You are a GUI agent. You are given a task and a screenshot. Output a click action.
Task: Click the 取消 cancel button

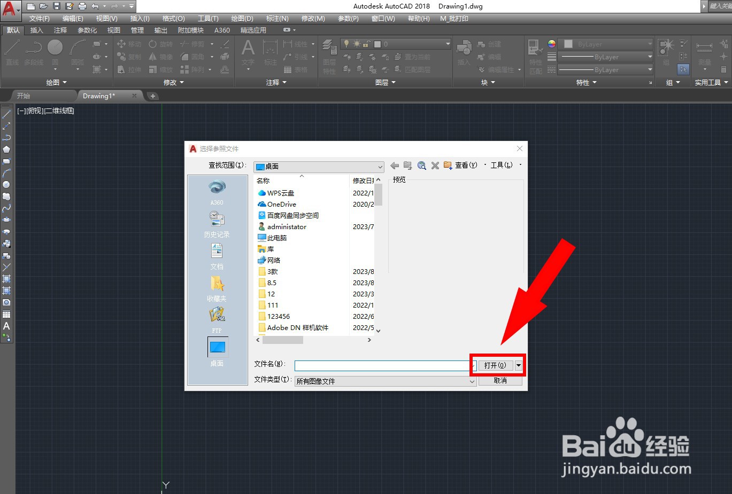click(x=500, y=381)
